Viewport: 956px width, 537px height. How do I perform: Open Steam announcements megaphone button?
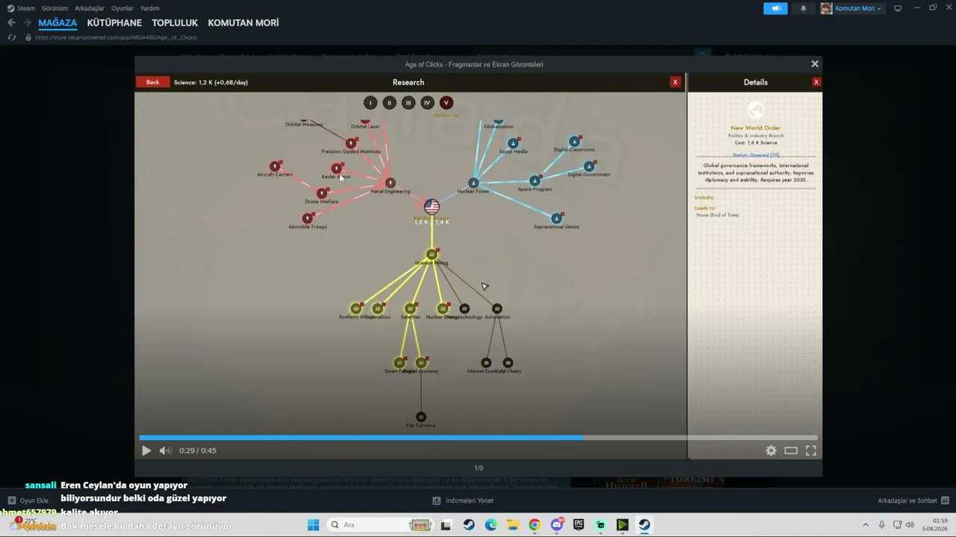click(x=775, y=8)
